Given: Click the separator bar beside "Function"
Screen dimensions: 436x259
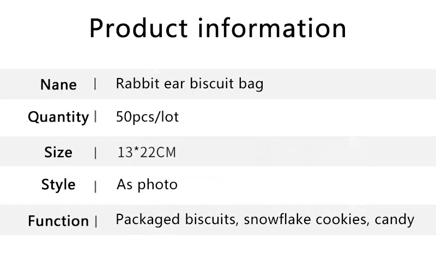Looking at the screenshot, I should point(96,221).
